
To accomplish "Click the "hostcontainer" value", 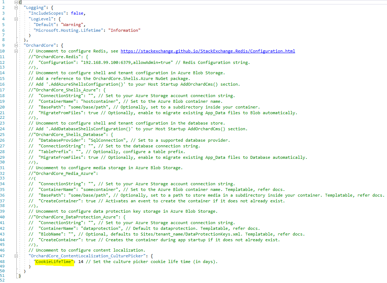I will (x=99, y=101).
